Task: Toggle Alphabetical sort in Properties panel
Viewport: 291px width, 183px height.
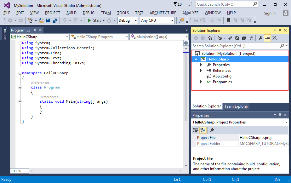Action: point(203,130)
